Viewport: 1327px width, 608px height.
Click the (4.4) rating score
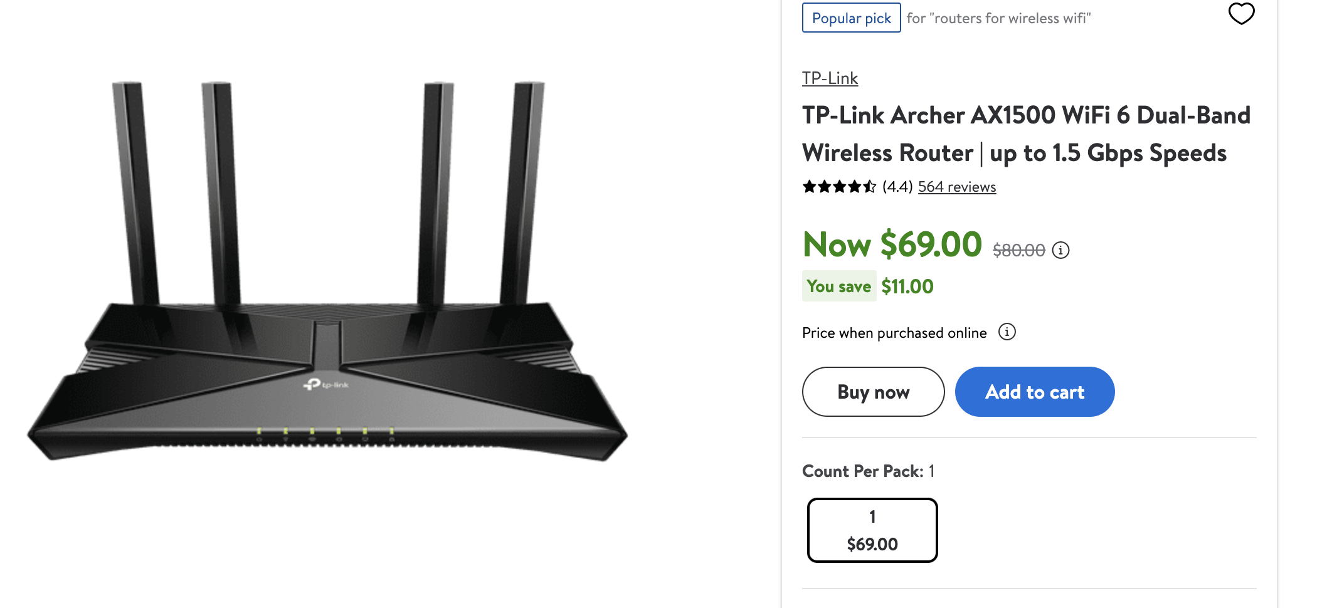pyautogui.click(x=897, y=187)
